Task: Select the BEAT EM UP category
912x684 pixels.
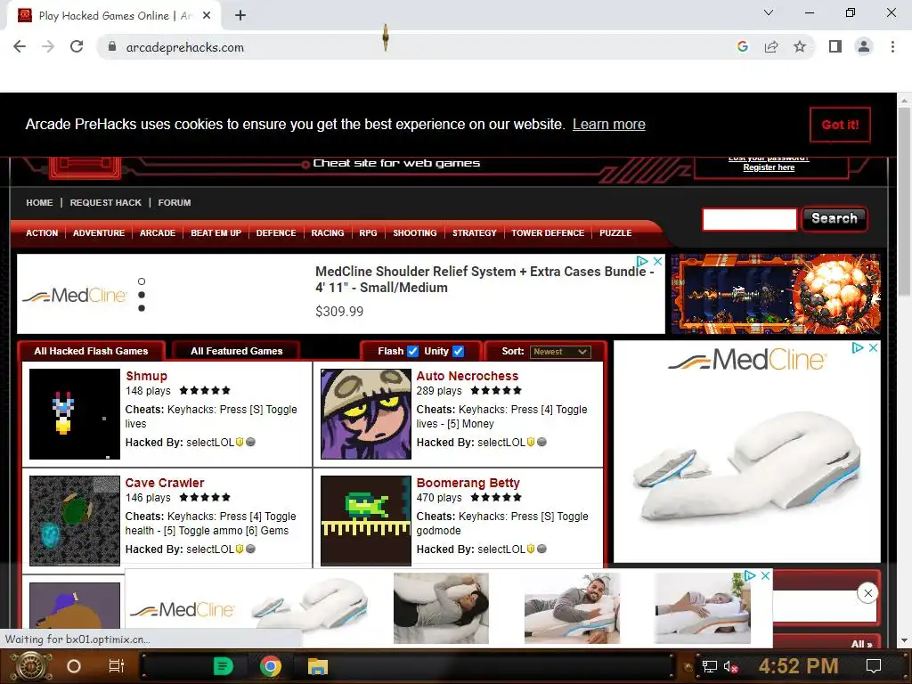Action: pyautogui.click(x=216, y=233)
